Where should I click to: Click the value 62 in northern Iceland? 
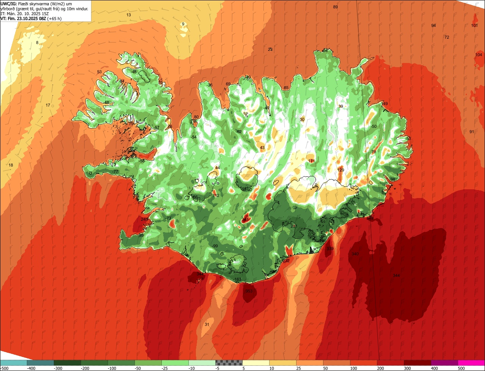239,132
